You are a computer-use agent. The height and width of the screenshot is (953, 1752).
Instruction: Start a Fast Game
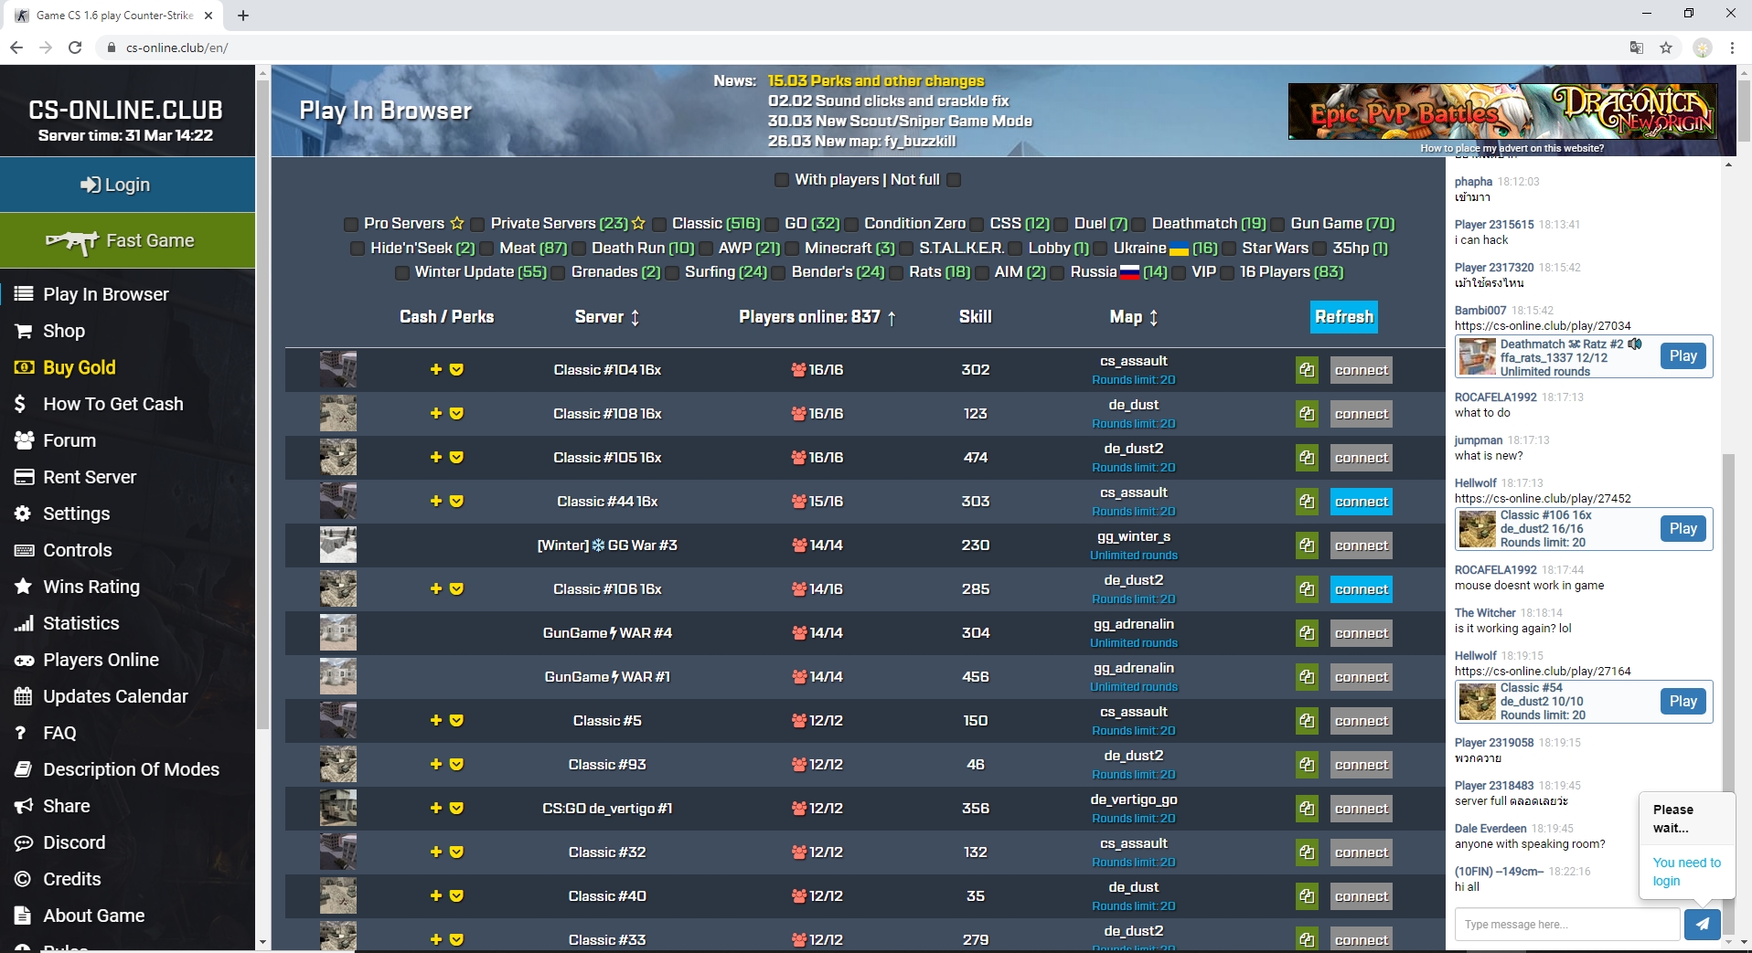click(127, 240)
